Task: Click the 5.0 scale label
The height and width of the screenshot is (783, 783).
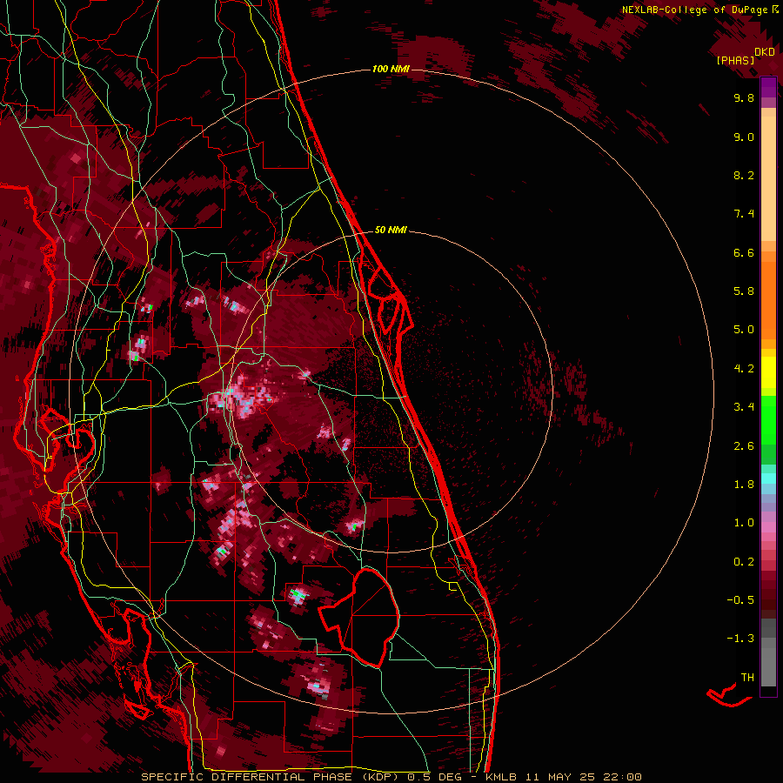Action: tap(744, 330)
